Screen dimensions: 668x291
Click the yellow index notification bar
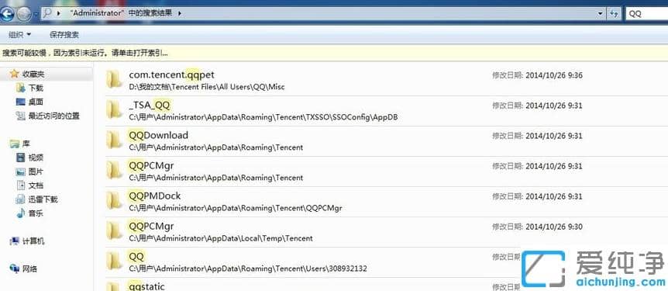click(x=334, y=54)
